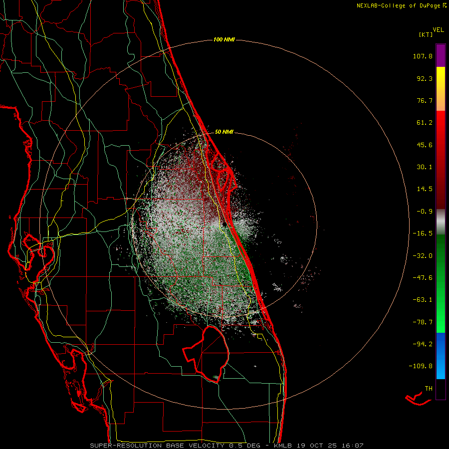Image resolution: width=449 pixels, height=449 pixels.
Task: Click the gray near-zero segment of color bar
Action: point(441,222)
